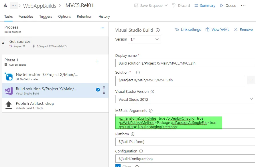Open the breadcrumb ellipsis menu

point(14,5)
